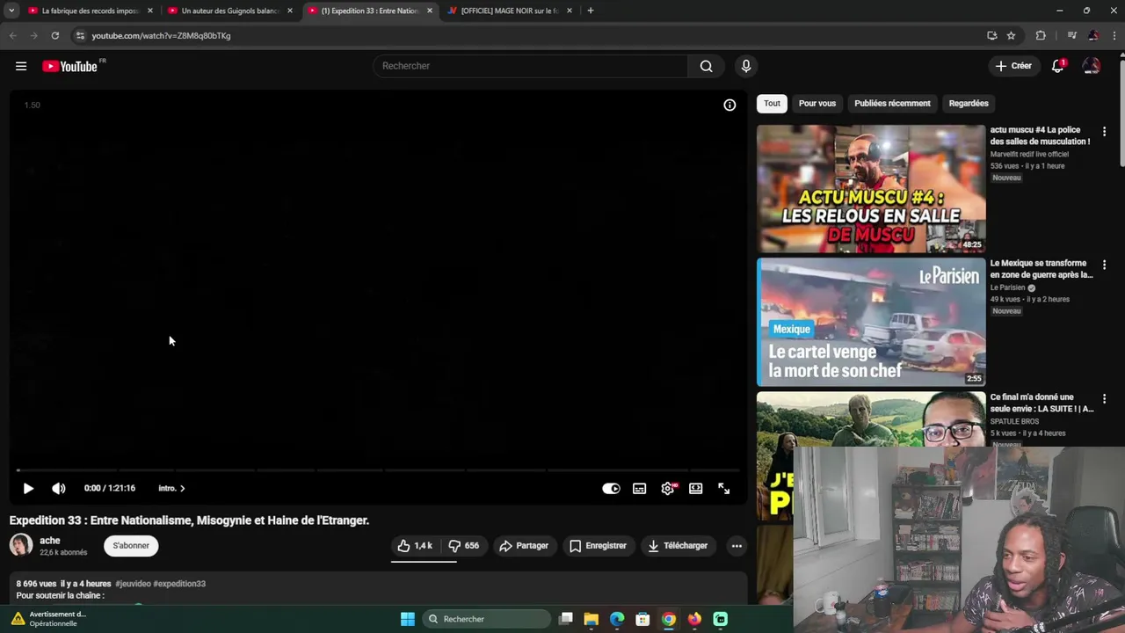1125x633 pixels.
Task: Open the Le Mexique se transforme title
Action: click(x=1042, y=269)
